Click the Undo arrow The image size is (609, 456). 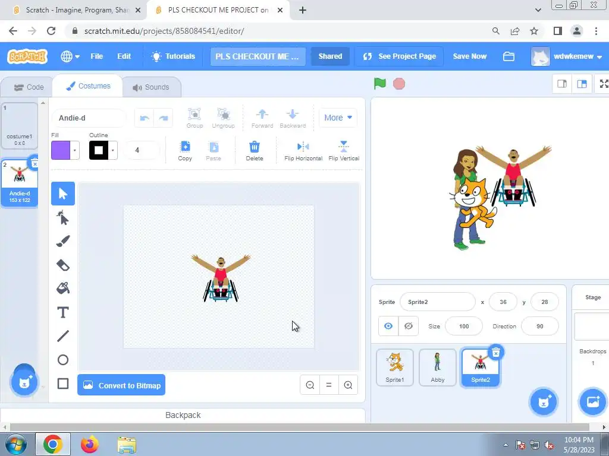click(145, 118)
